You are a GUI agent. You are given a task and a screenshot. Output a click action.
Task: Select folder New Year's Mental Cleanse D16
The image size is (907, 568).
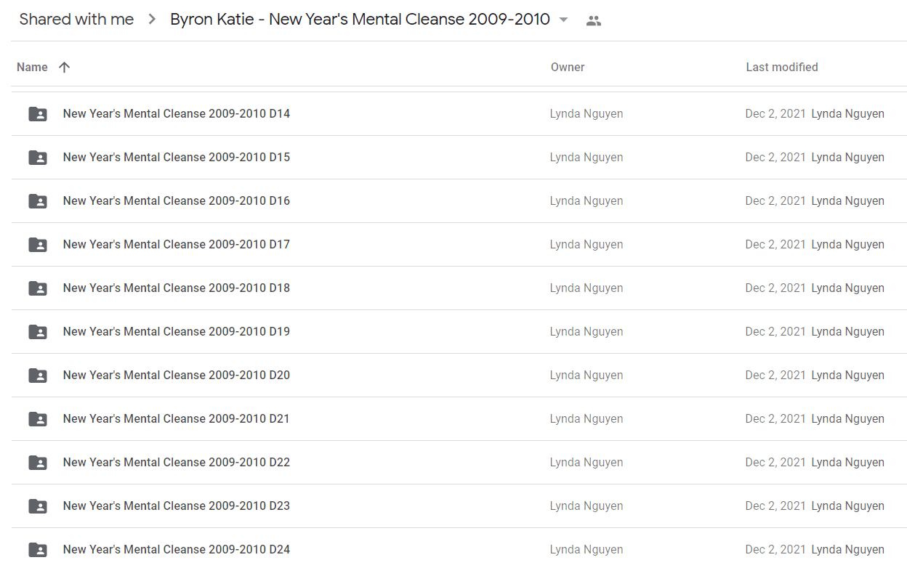pyautogui.click(x=177, y=200)
